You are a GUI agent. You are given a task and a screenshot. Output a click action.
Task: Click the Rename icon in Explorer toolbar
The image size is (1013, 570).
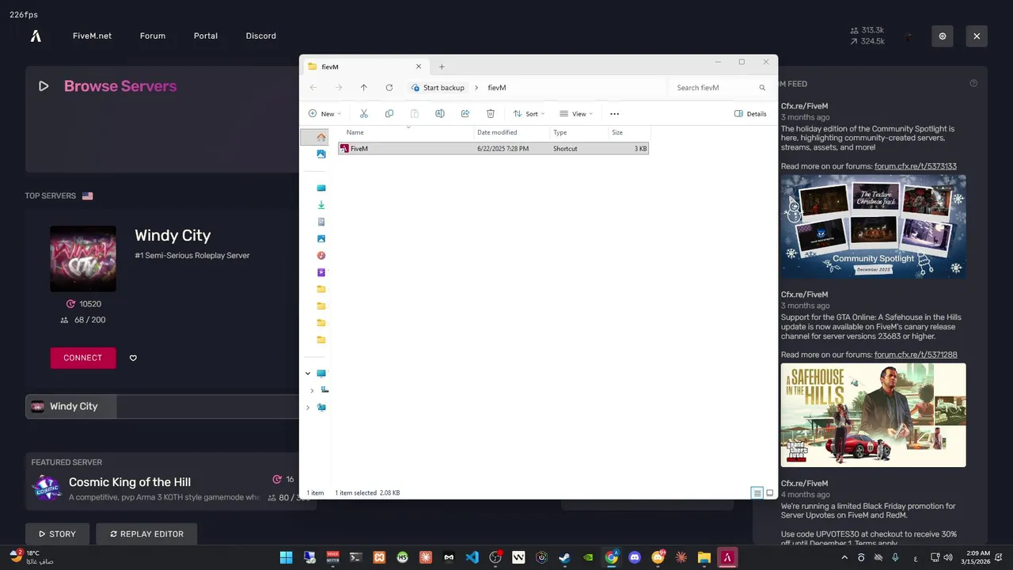point(439,114)
